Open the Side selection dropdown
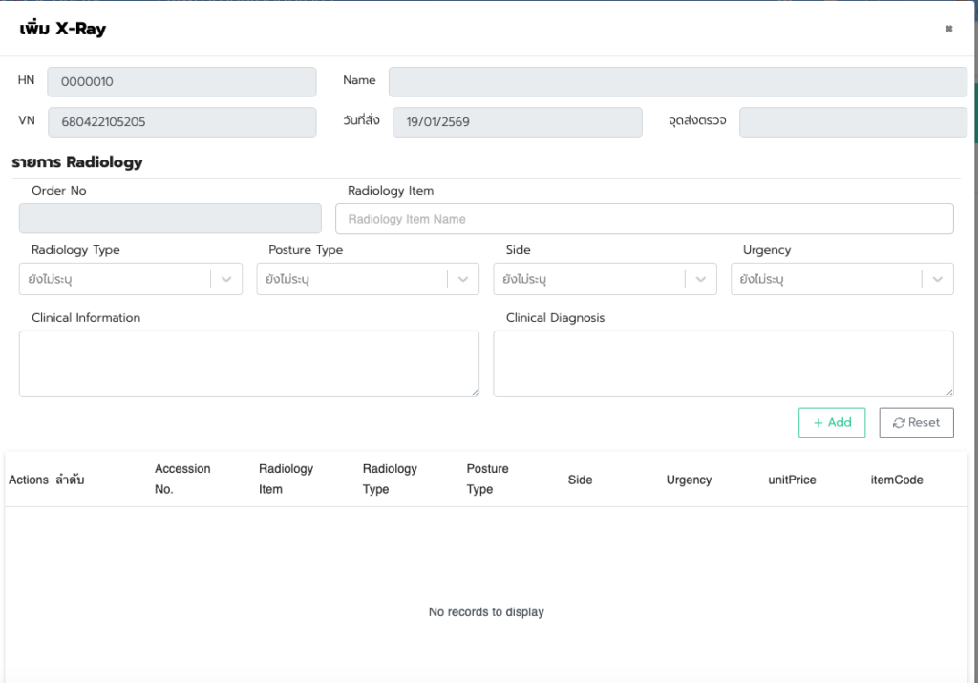 click(700, 279)
